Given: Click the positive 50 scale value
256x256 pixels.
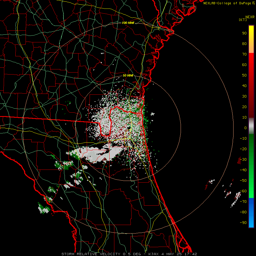Looking at the screenshot, I should point(244,75).
